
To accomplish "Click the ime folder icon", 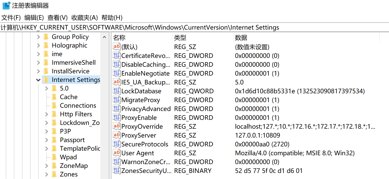I will point(46,54).
